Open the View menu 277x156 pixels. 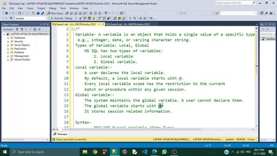pyautogui.click(x=20, y=8)
